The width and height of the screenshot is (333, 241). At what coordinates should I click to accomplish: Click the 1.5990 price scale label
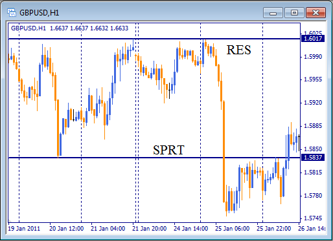[313, 57]
